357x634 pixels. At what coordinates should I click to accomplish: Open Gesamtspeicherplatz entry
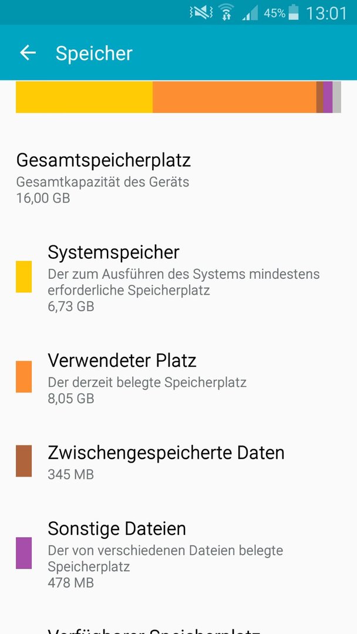[x=178, y=178]
